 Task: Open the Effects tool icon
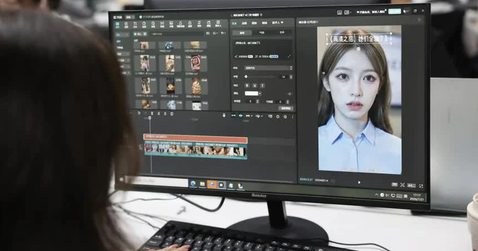153,25
